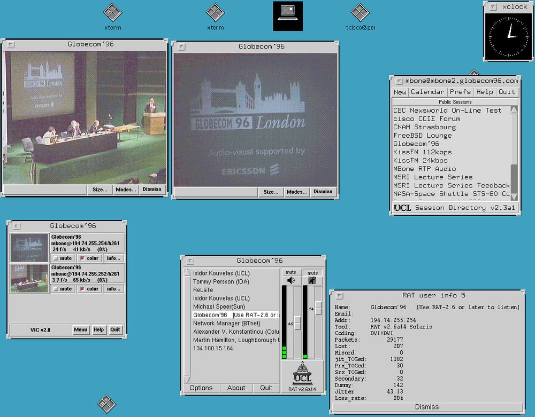Dismiss the RAT user info window
Screen dimensions: 535x417
427,407
